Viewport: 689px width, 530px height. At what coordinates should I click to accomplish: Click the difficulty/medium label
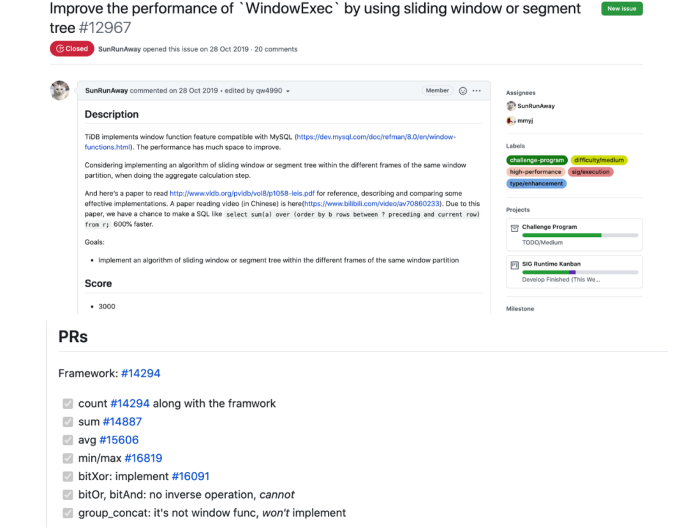click(x=598, y=161)
